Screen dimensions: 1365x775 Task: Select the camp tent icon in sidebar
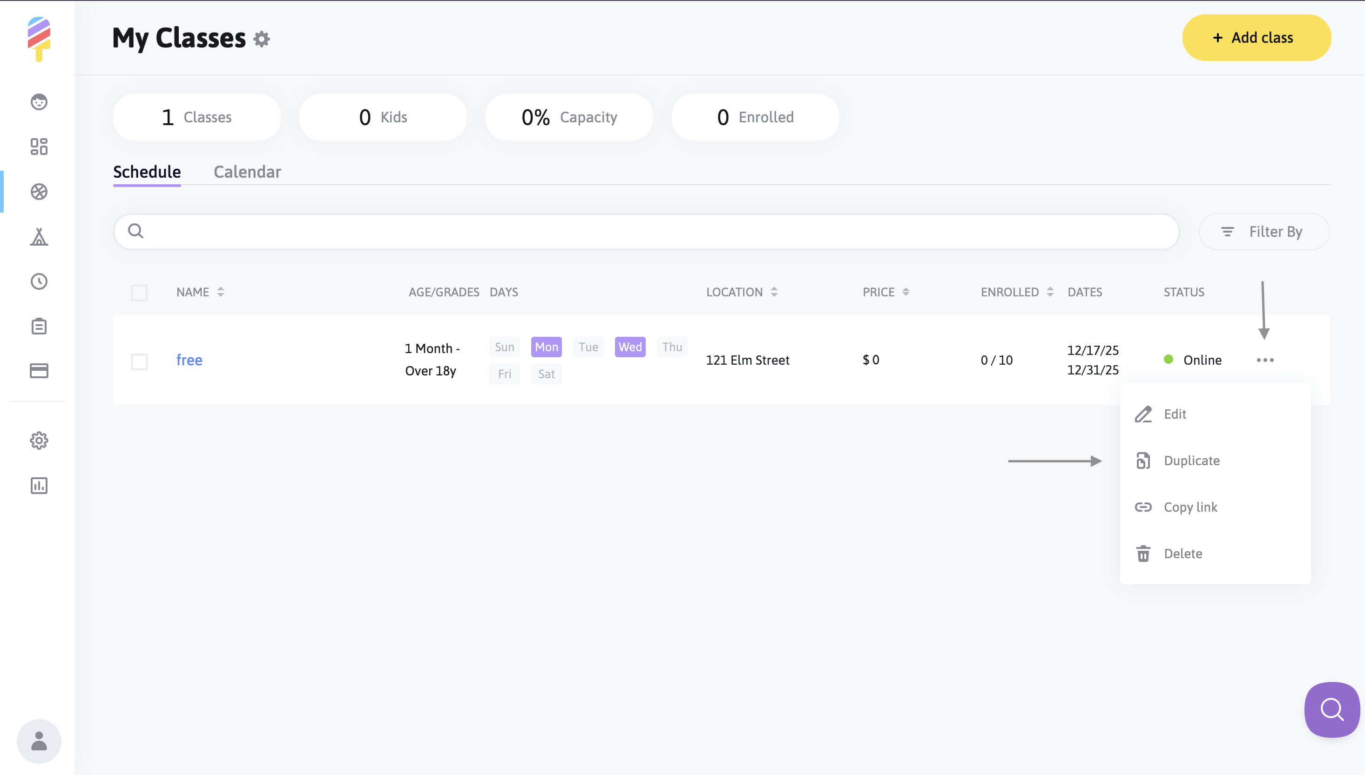coord(39,237)
